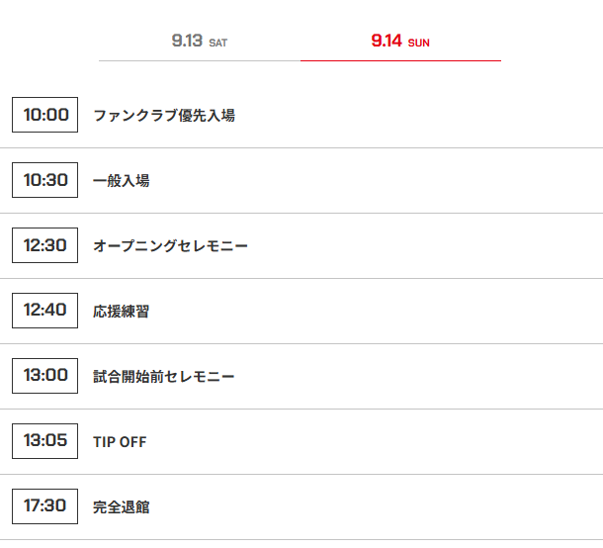This screenshot has width=603, height=548.
Task: Click the 17:30 time box
Action: point(45,506)
